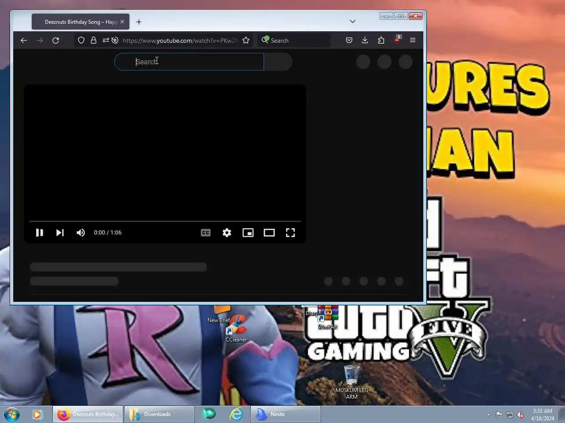The image size is (565, 423).
Task: Click the video progress bar
Action: pyautogui.click(x=165, y=221)
